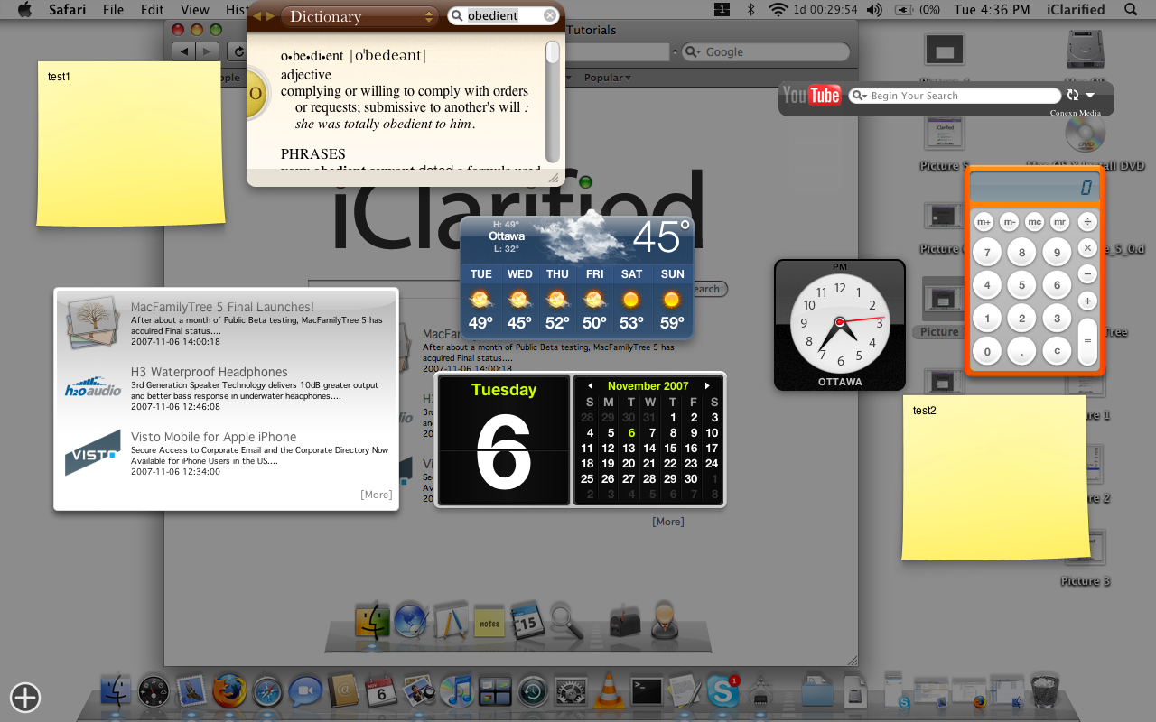This screenshot has height=722, width=1156.
Task: Advance calendar widget to next month
Action: tap(708, 386)
